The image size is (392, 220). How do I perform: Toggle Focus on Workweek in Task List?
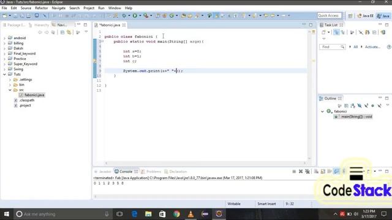pos(352,32)
